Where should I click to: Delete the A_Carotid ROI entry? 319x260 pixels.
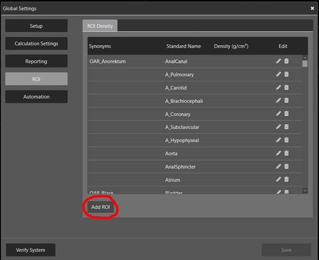pyautogui.click(x=287, y=87)
